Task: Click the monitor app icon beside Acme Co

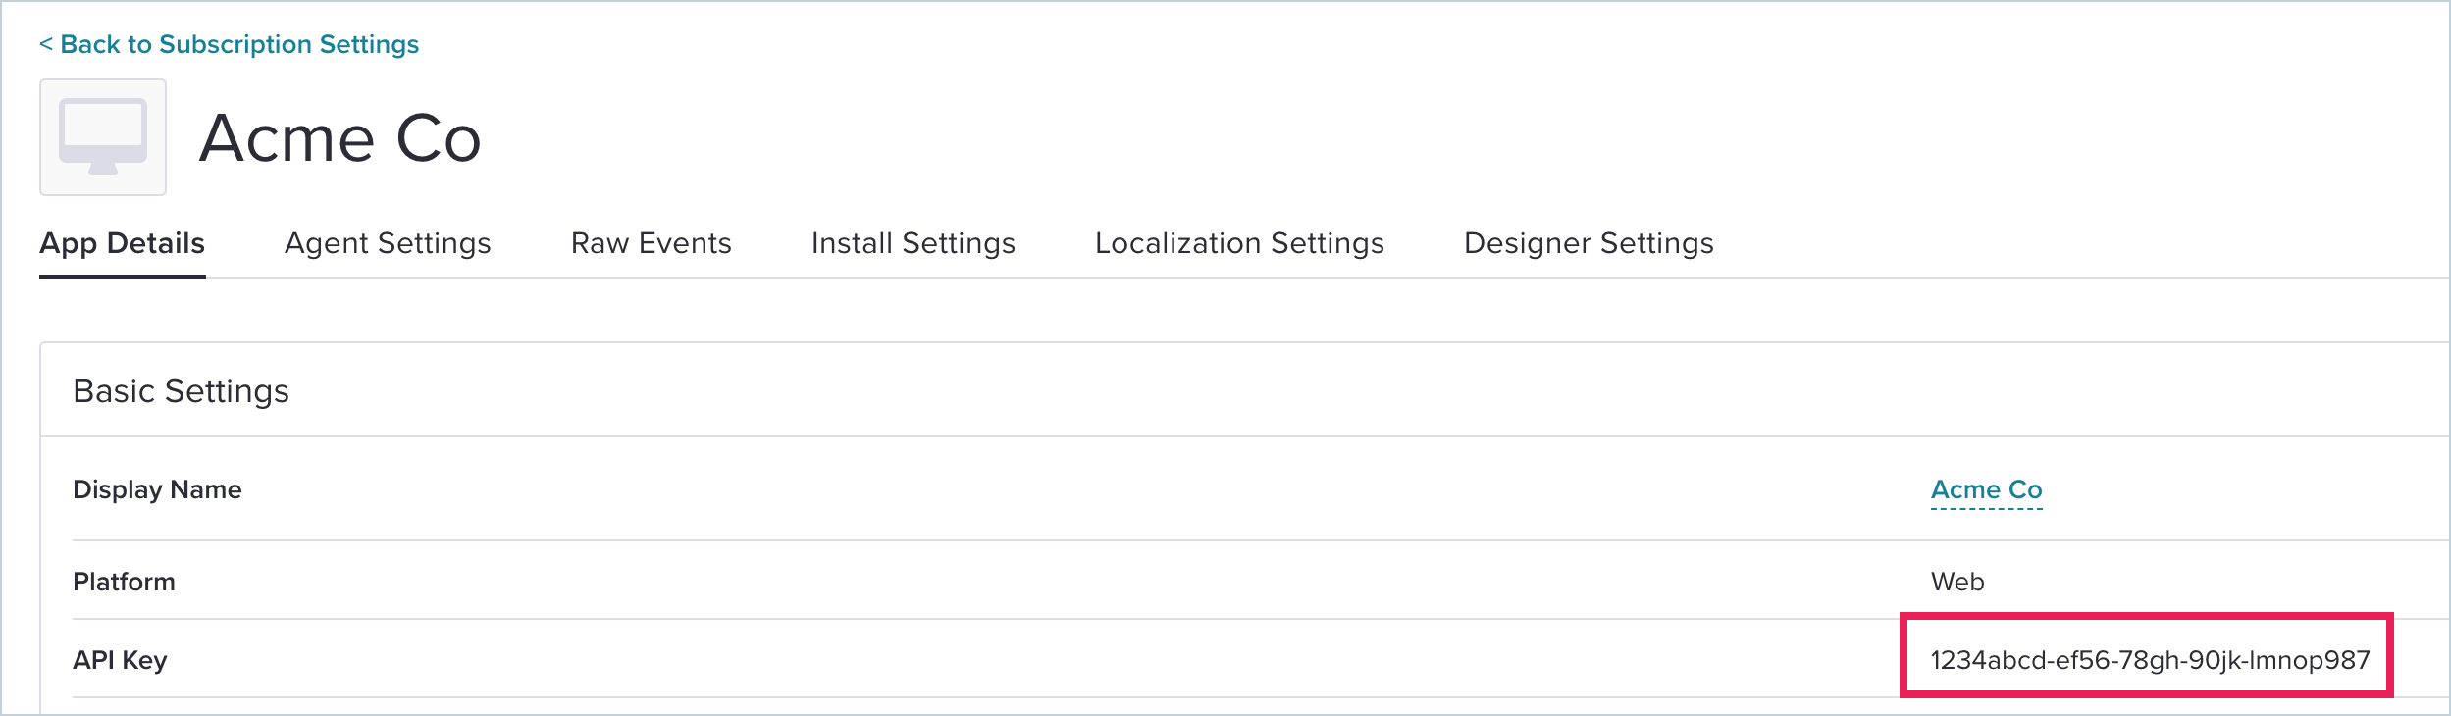Action: pos(103,137)
